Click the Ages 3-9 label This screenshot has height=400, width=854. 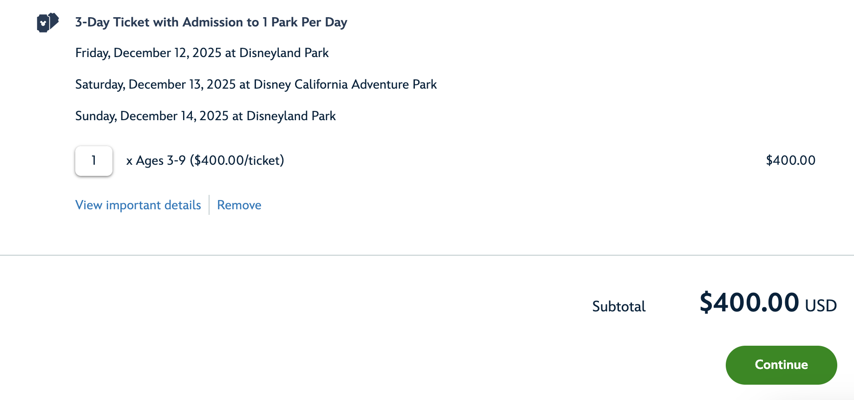coord(161,161)
